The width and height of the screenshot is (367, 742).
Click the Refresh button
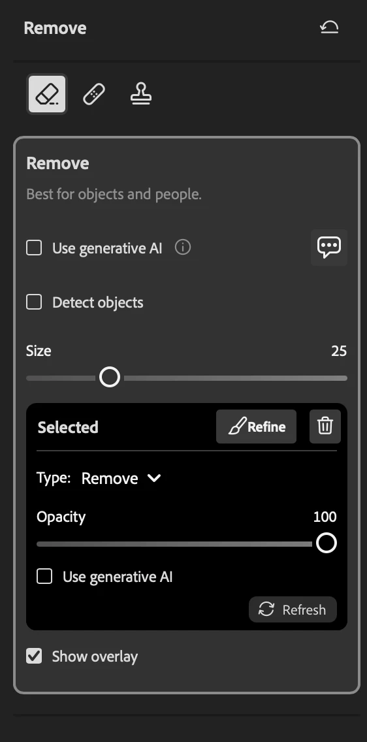293,609
